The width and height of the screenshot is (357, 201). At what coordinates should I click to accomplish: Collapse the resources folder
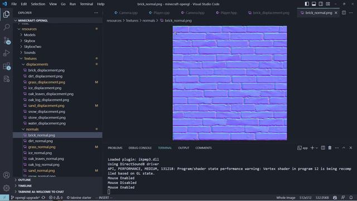(x=57, y=29)
